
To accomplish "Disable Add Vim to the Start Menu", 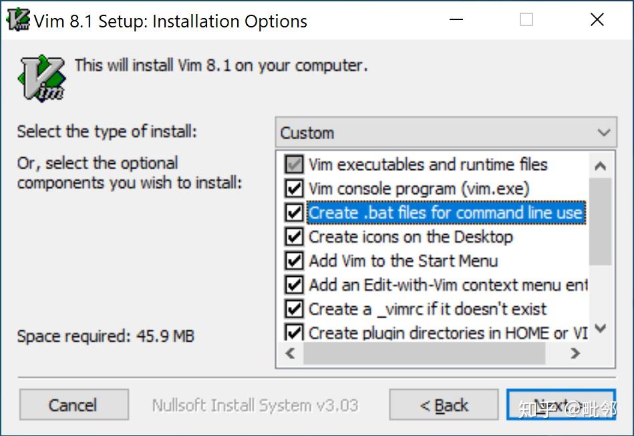I will [294, 261].
